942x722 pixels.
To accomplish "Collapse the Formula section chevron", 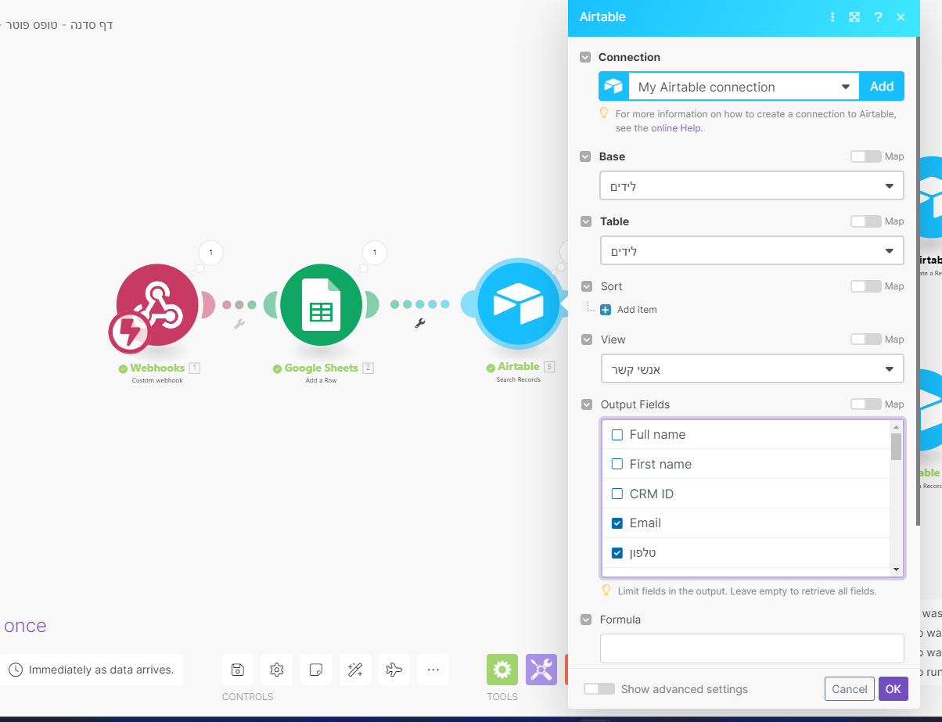I will coord(585,620).
